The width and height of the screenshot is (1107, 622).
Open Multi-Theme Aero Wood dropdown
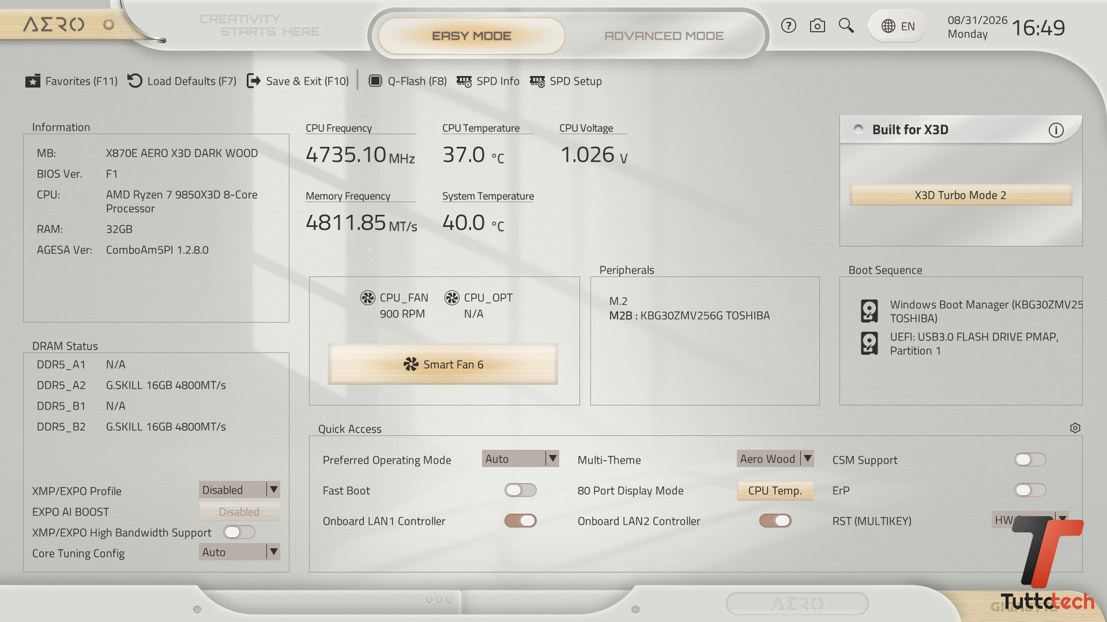tap(775, 458)
